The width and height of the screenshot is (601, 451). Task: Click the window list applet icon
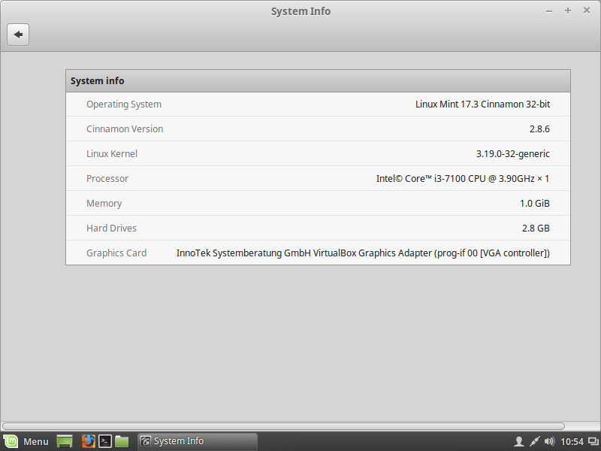point(593,442)
